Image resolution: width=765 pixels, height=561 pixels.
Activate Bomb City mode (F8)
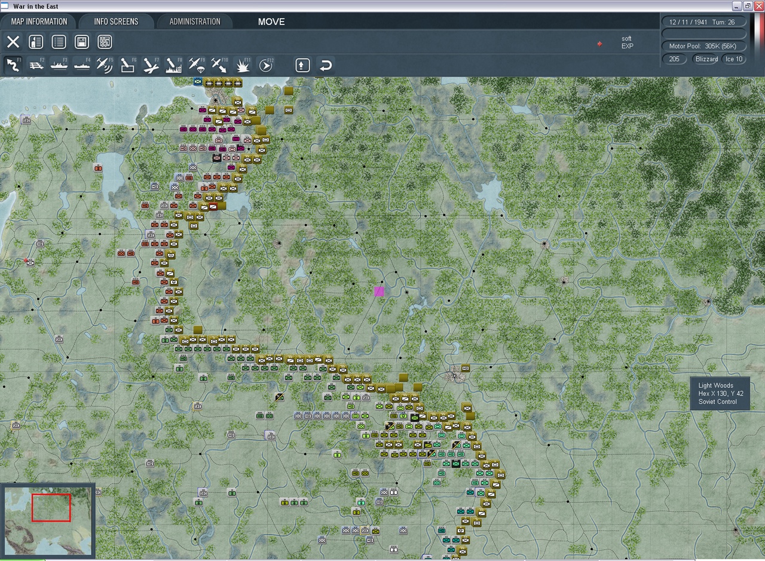(173, 65)
